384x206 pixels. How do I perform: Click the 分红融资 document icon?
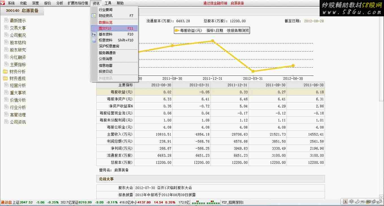[x=6, y=57]
